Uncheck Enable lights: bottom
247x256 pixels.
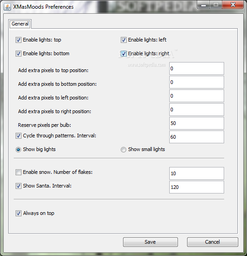tap(18, 53)
